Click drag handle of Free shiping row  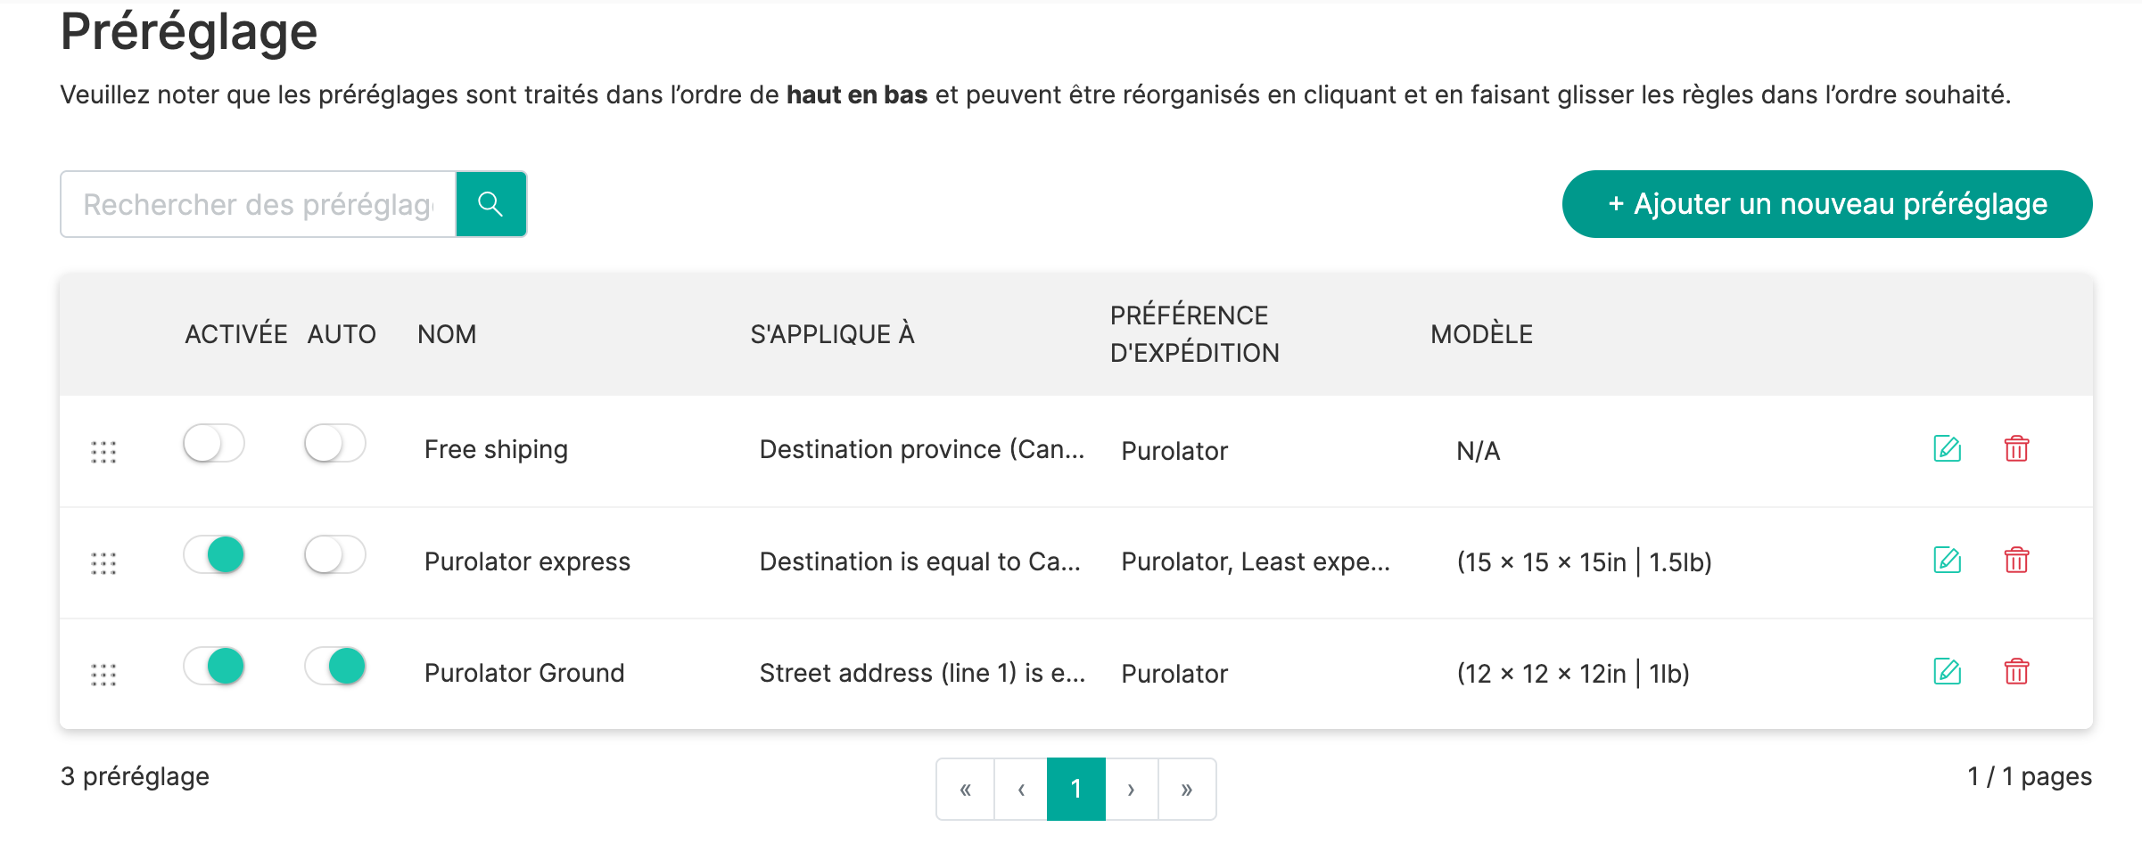pyautogui.click(x=103, y=452)
